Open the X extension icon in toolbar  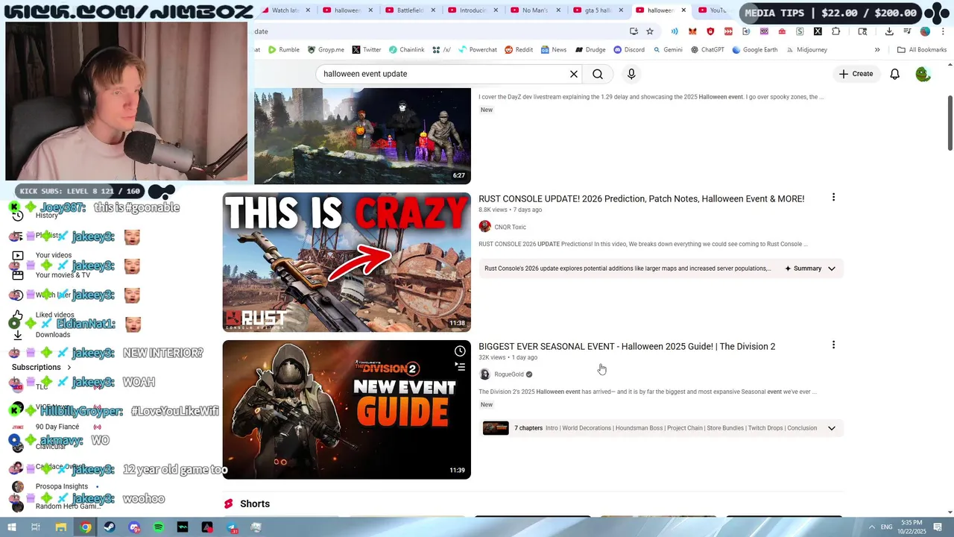point(818,31)
